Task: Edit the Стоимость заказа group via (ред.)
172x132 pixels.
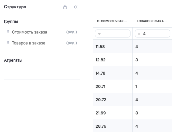Action: 71,32
